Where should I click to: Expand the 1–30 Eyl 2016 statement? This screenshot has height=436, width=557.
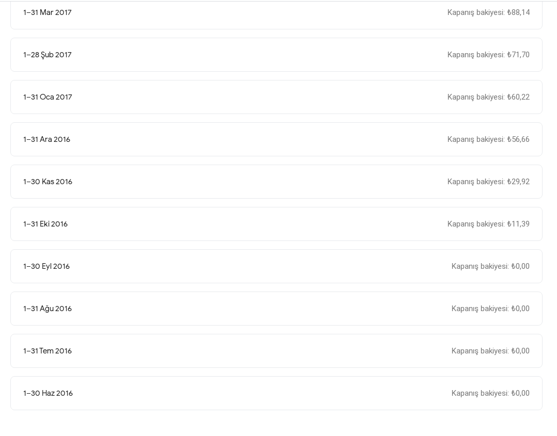[276, 266]
